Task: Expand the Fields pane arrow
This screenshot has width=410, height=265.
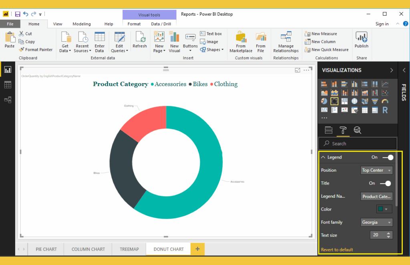Action: coord(404,70)
